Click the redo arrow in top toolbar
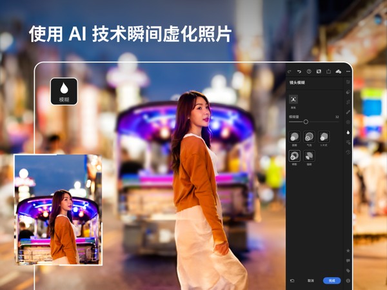The height and width of the screenshot is (290, 387). [x=289, y=72]
